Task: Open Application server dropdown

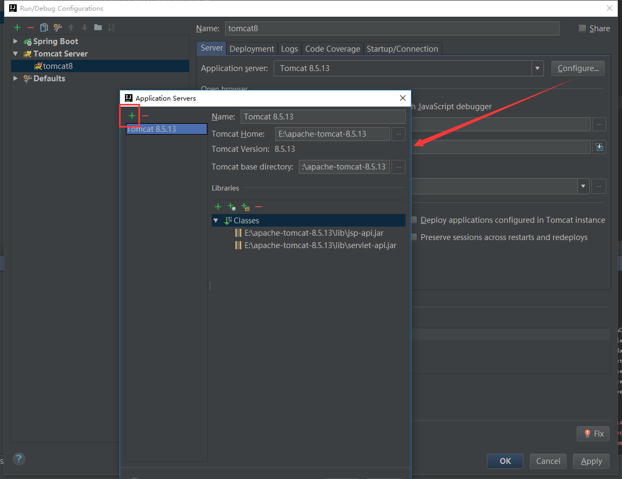Action: pos(537,68)
